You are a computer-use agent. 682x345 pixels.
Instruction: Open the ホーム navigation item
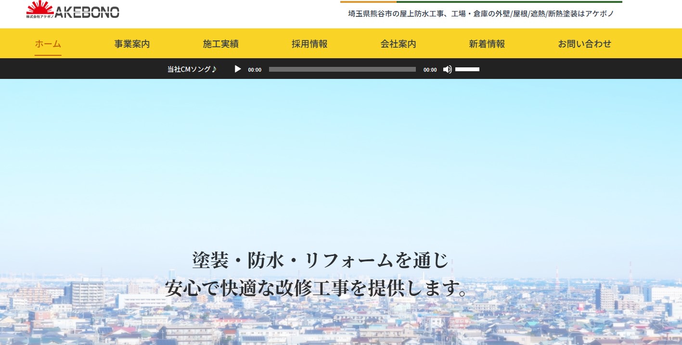(x=48, y=44)
